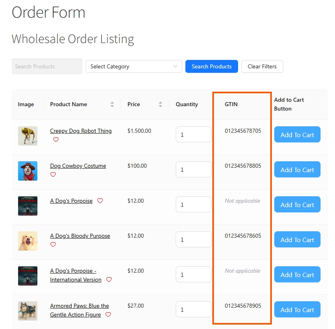
Task: Select quantity box for Armored Paws figure
Action: pos(193,310)
